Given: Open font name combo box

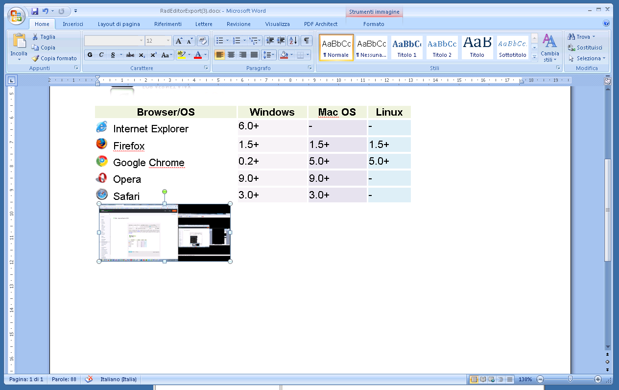Looking at the screenshot, I should click(115, 41).
